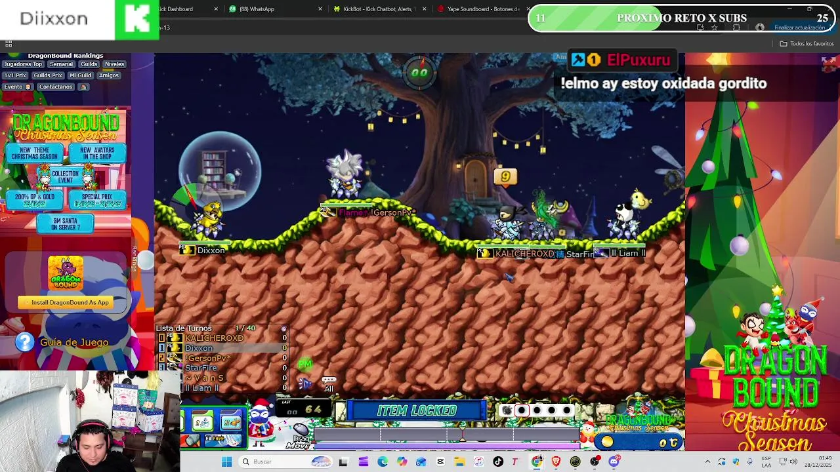
Task: Open Niveles rankings
Action: (114, 64)
